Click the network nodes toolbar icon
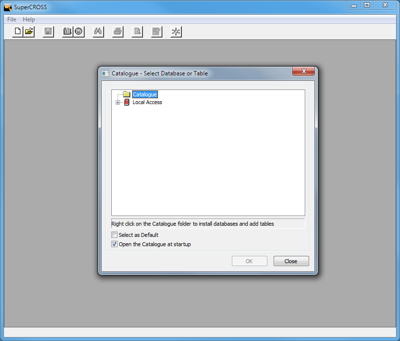Image resolution: width=400 pixels, height=341 pixels. click(176, 32)
